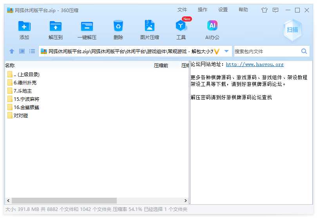Viewport: 317px width, 218px height.
Task: Select the 16.金鲨银鲨 folder name
Action: point(26,107)
